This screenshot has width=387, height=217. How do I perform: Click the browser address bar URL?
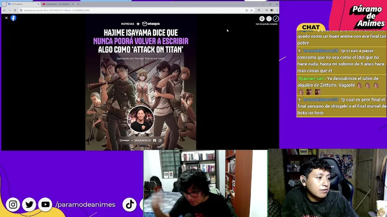tap(57, 10)
